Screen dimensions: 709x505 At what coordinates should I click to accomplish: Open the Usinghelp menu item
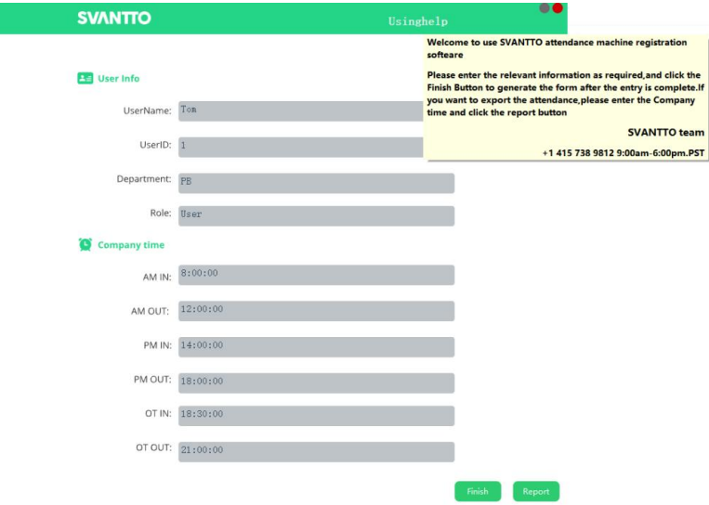click(x=418, y=21)
